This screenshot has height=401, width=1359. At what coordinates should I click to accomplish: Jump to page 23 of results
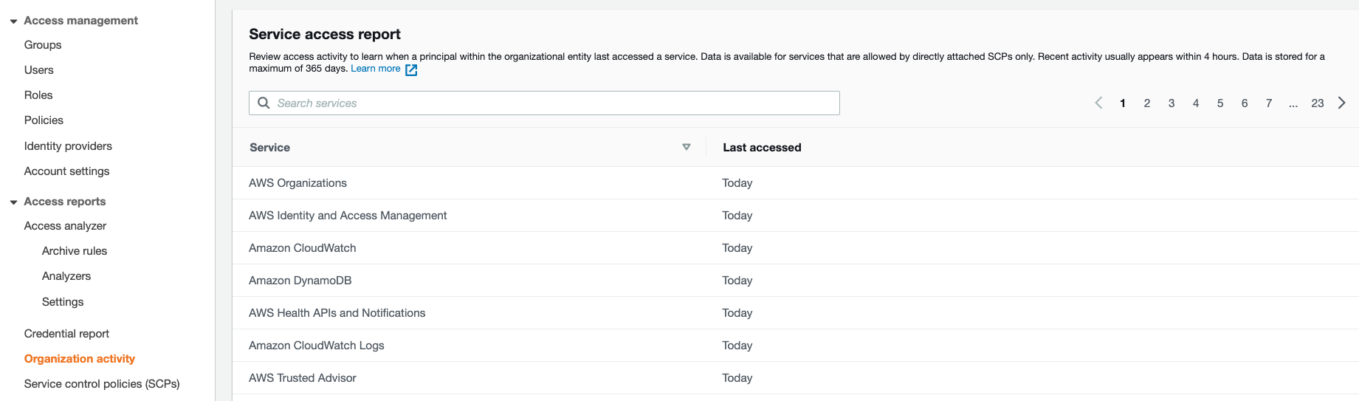click(1317, 103)
